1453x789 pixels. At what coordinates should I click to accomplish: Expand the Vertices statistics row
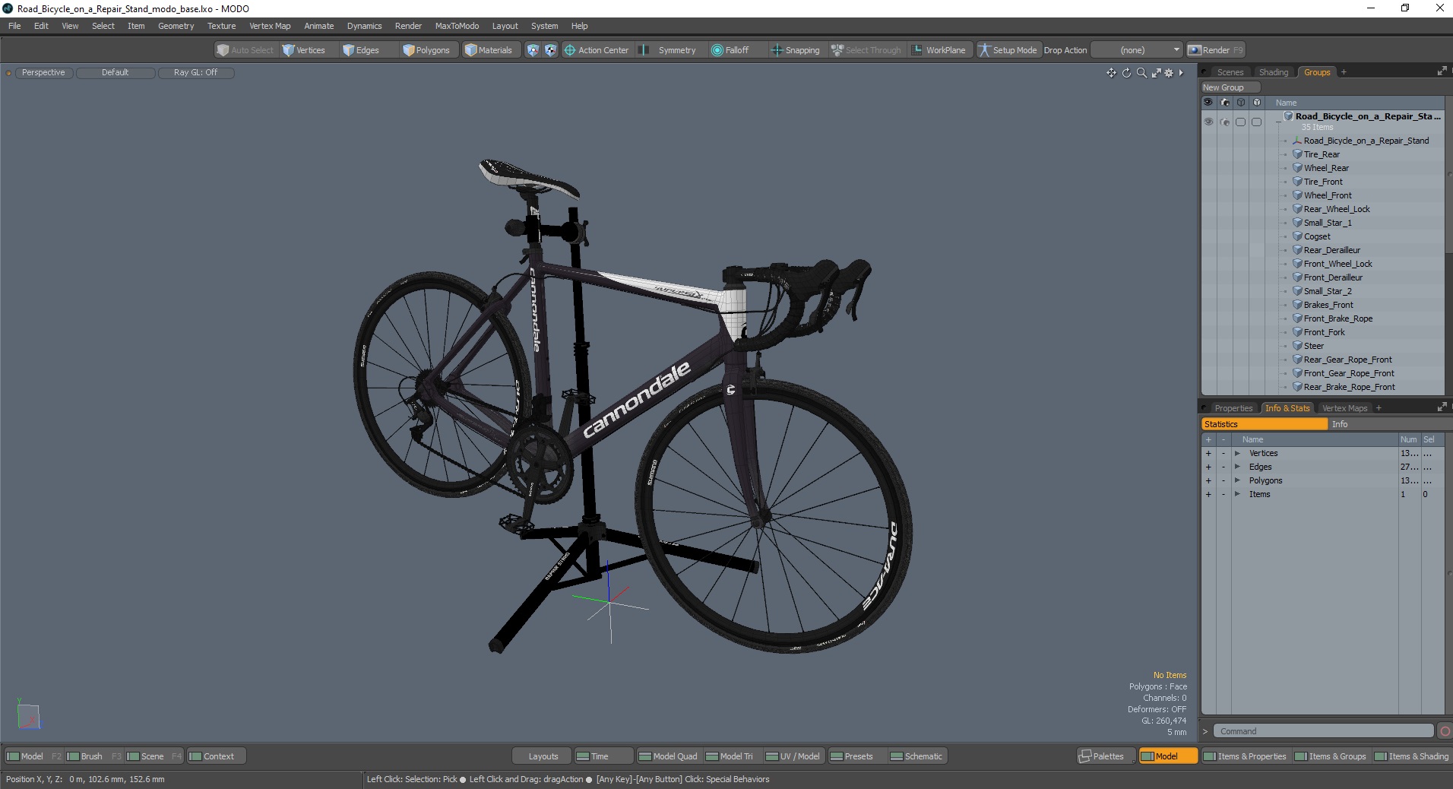click(x=1237, y=454)
